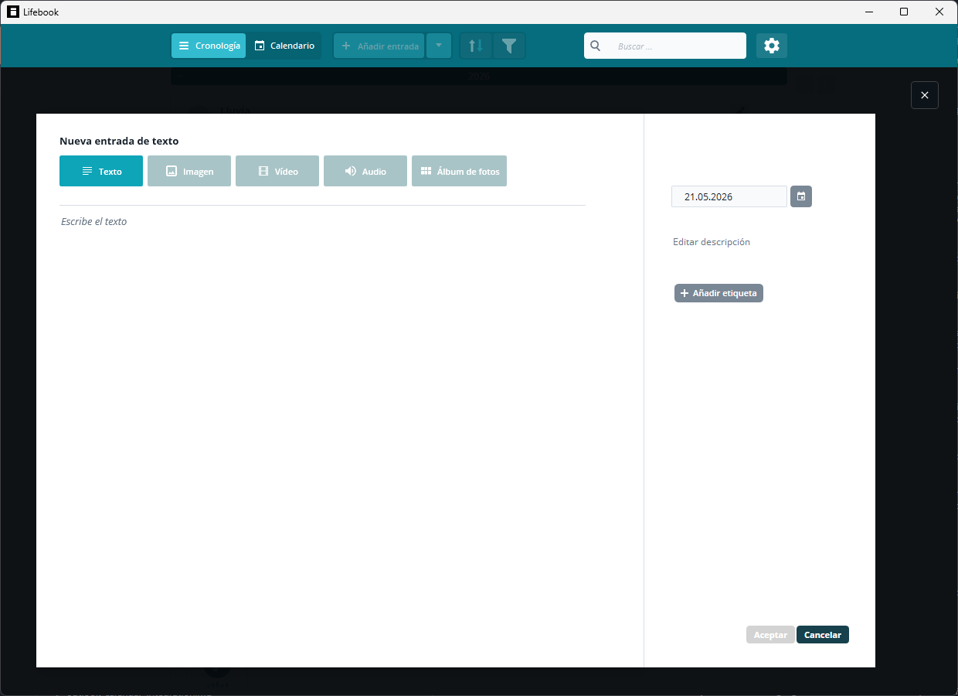
Task: Click the Cancelar button
Action: point(823,635)
